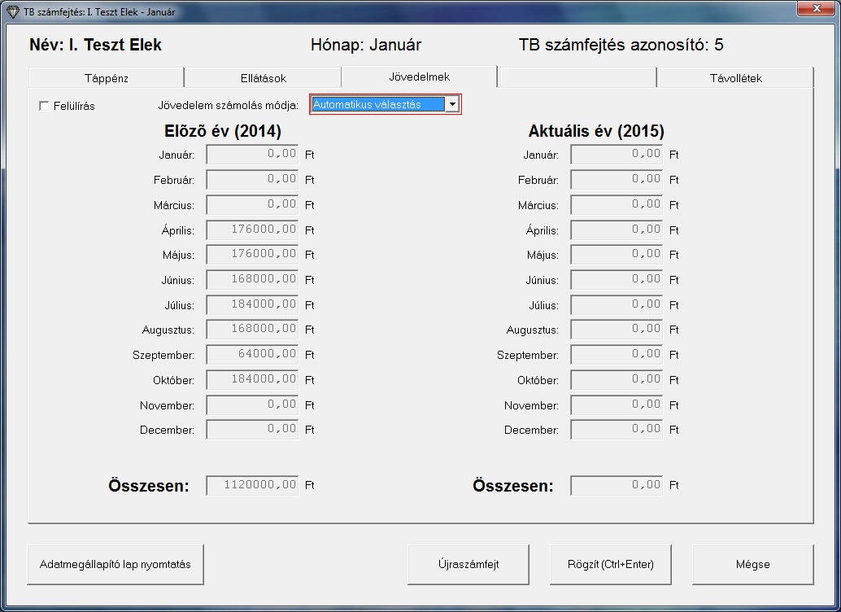The width and height of the screenshot is (841, 612).
Task: Click the 2015 Összesen total field
Action: (x=617, y=486)
